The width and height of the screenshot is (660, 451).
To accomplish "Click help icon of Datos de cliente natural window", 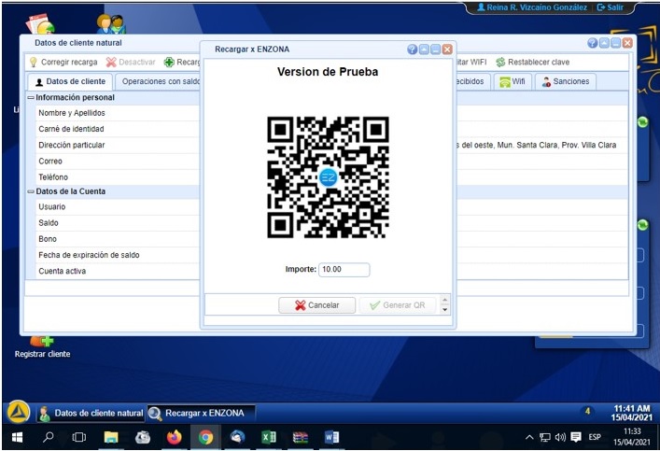I will tap(592, 43).
